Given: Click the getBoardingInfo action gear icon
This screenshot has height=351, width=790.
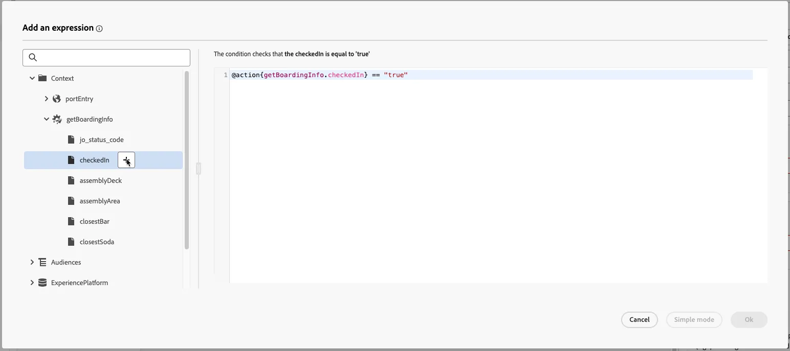Looking at the screenshot, I should pos(57,119).
